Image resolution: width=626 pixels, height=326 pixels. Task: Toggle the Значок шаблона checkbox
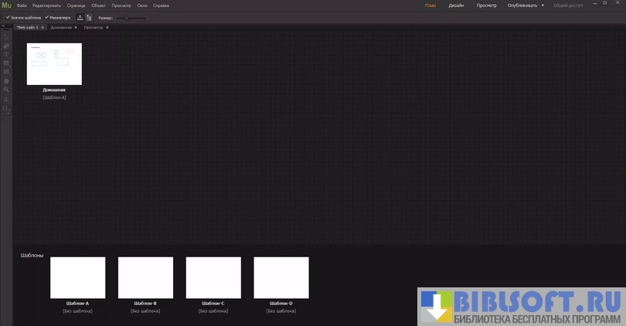coord(8,17)
